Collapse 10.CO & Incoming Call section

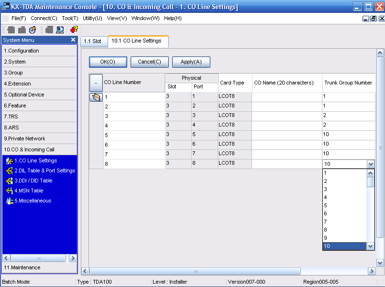40,149
